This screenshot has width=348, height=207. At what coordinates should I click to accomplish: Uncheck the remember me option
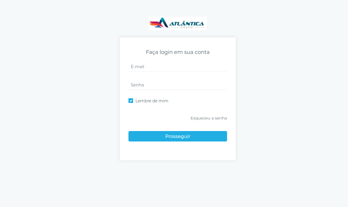tap(131, 101)
